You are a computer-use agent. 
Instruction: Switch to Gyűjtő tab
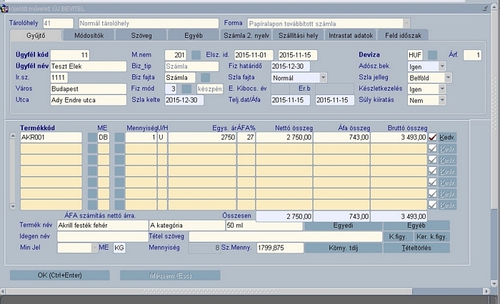[36, 36]
